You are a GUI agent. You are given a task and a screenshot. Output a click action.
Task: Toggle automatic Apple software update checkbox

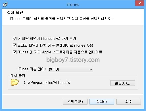click(14, 52)
